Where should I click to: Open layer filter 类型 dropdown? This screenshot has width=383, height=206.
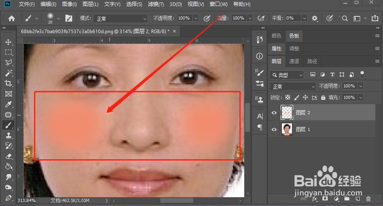(x=287, y=75)
